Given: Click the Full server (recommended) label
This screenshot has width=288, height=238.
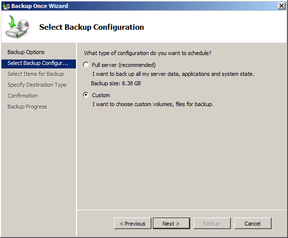Looking at the screenshot, I should coord(124,65).
